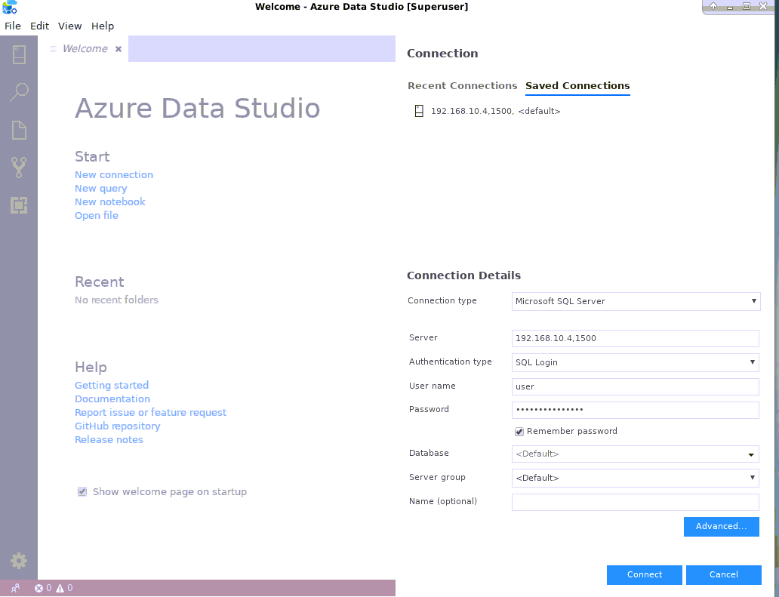Open the Release notes link

pos(109,439)
